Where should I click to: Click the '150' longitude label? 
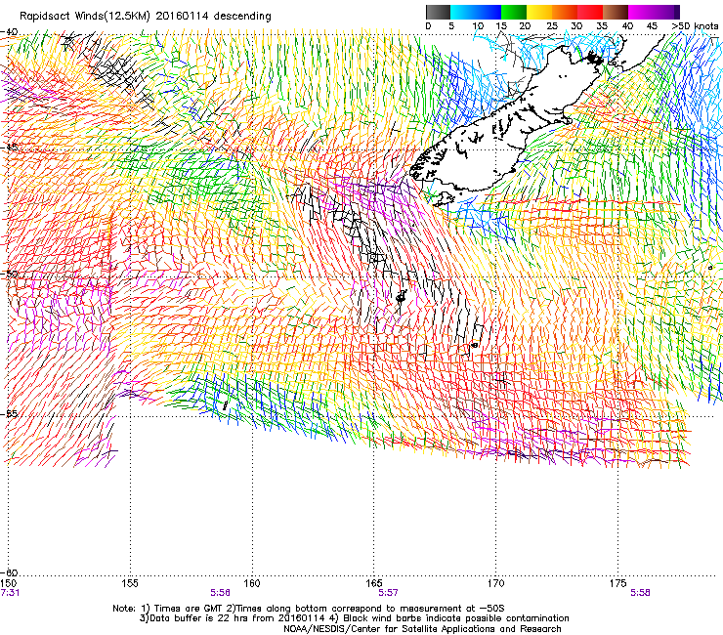8,583
